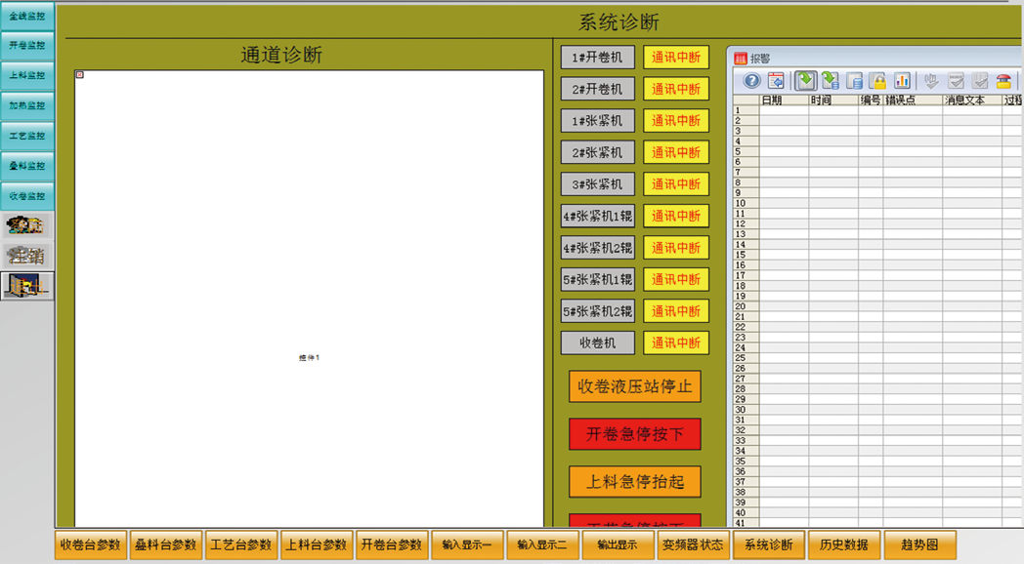Open the 历史数据 page
This screenshot has height=564, width=1024.
tap(843, 545)
